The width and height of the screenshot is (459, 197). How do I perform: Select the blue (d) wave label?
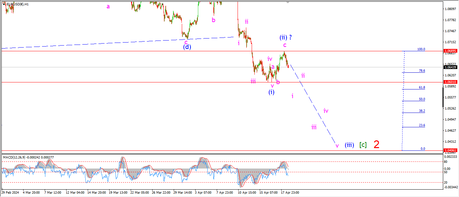pyautogui.click(x=187, y=47)
